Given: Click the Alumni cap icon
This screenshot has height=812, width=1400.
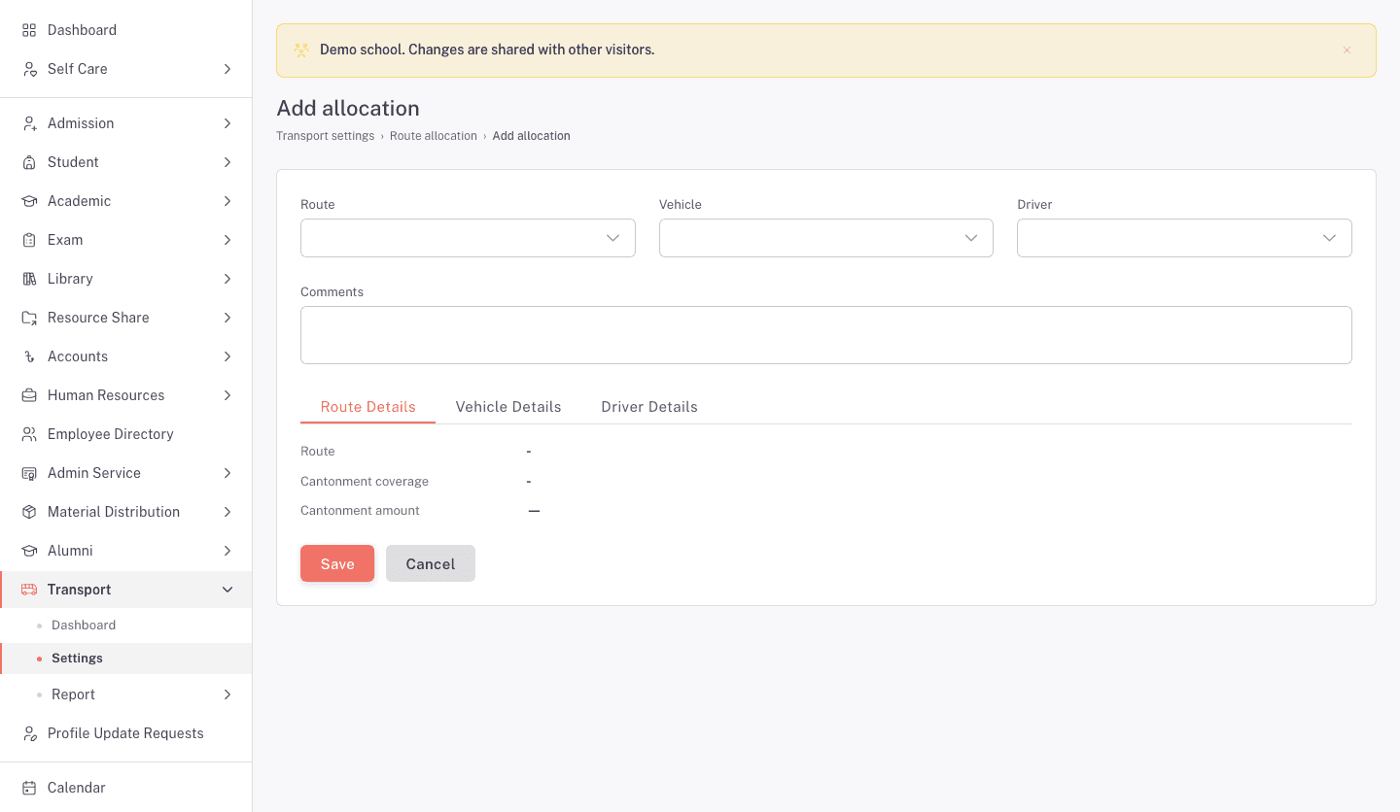Looking at the screenshot, I should pyautogui.click(x=29, y=551).
